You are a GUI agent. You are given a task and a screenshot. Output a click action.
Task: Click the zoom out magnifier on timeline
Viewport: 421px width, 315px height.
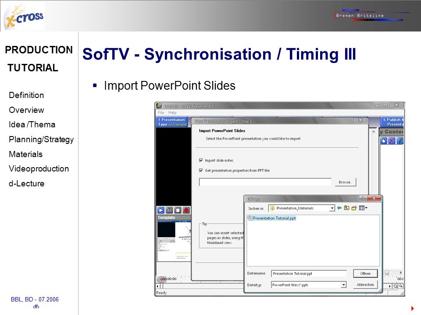click(x=400, y=286)
